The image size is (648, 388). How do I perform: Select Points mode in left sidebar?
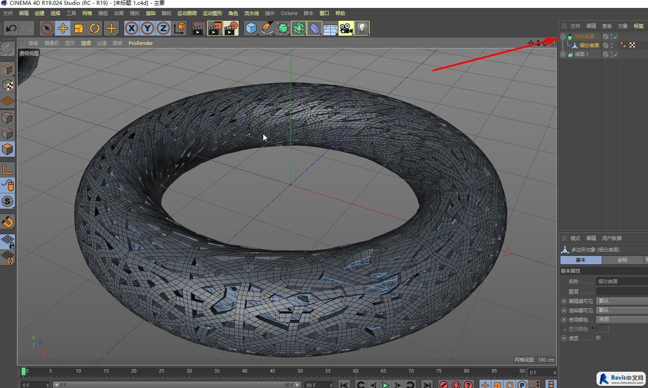pyautogui.click(x=7, y=118)
